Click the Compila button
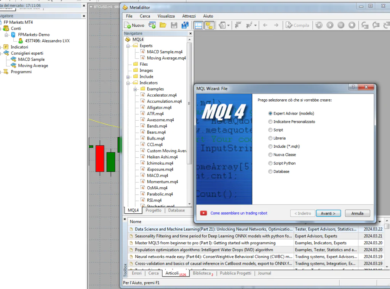 297,25
